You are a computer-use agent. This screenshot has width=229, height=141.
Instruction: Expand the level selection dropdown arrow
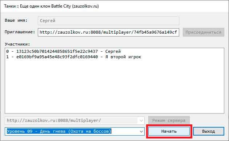[x=141, y=131]
